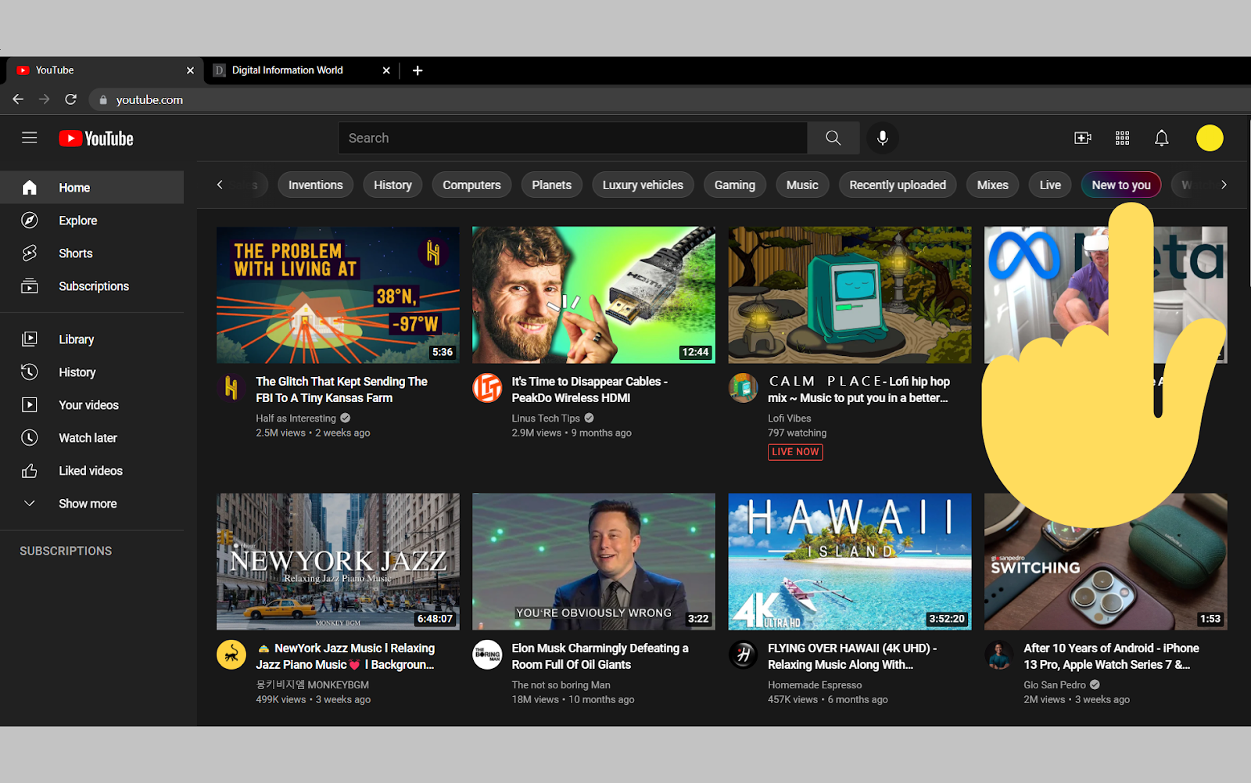
Task: Open CALM PLACE Lofi hip hop title
Action: (x=858, y=390)
